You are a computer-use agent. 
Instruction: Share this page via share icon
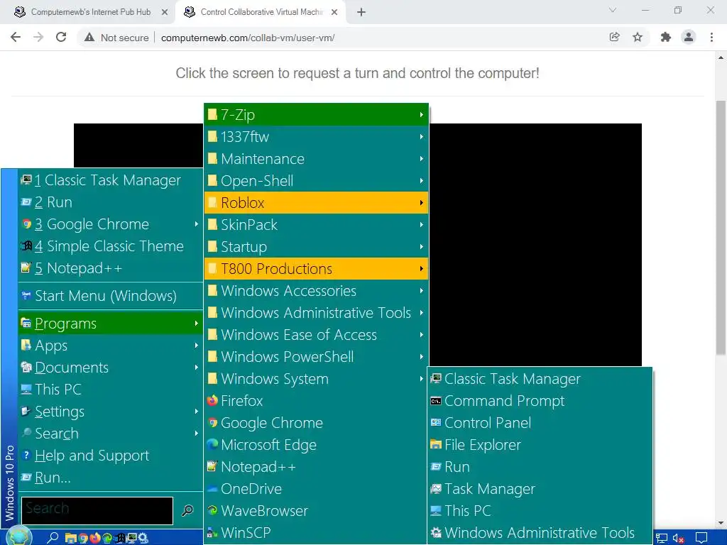pyautogui.click(x=614, y=37)
